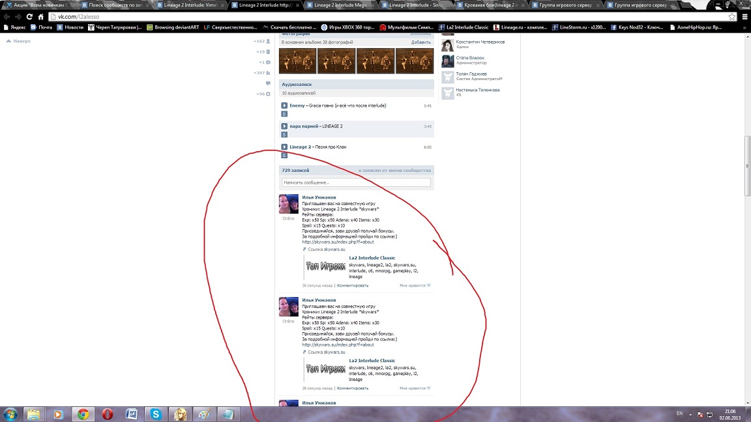751x422 pixels.
Task: Open Стёпа Власюк administrator profile
Action: pos(470,58)
